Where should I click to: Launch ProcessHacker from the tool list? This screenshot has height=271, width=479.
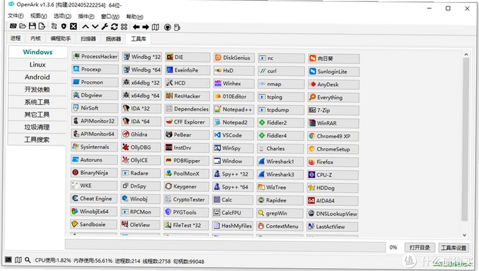click(x=95, y=57)
